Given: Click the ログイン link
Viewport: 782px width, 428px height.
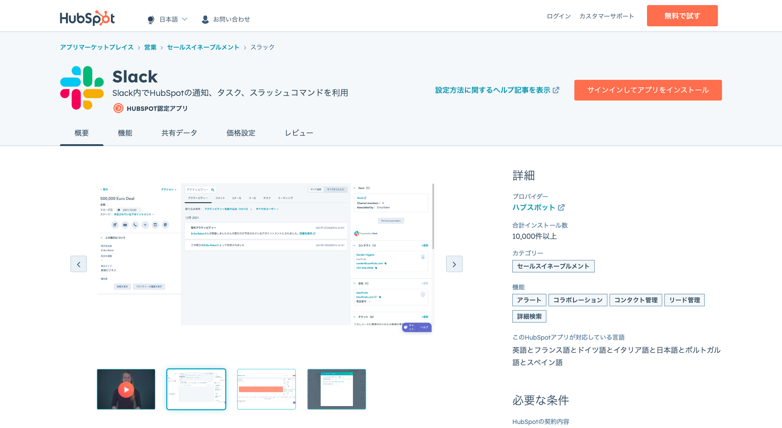Looking at the screenshot, I should click(559, 16).
